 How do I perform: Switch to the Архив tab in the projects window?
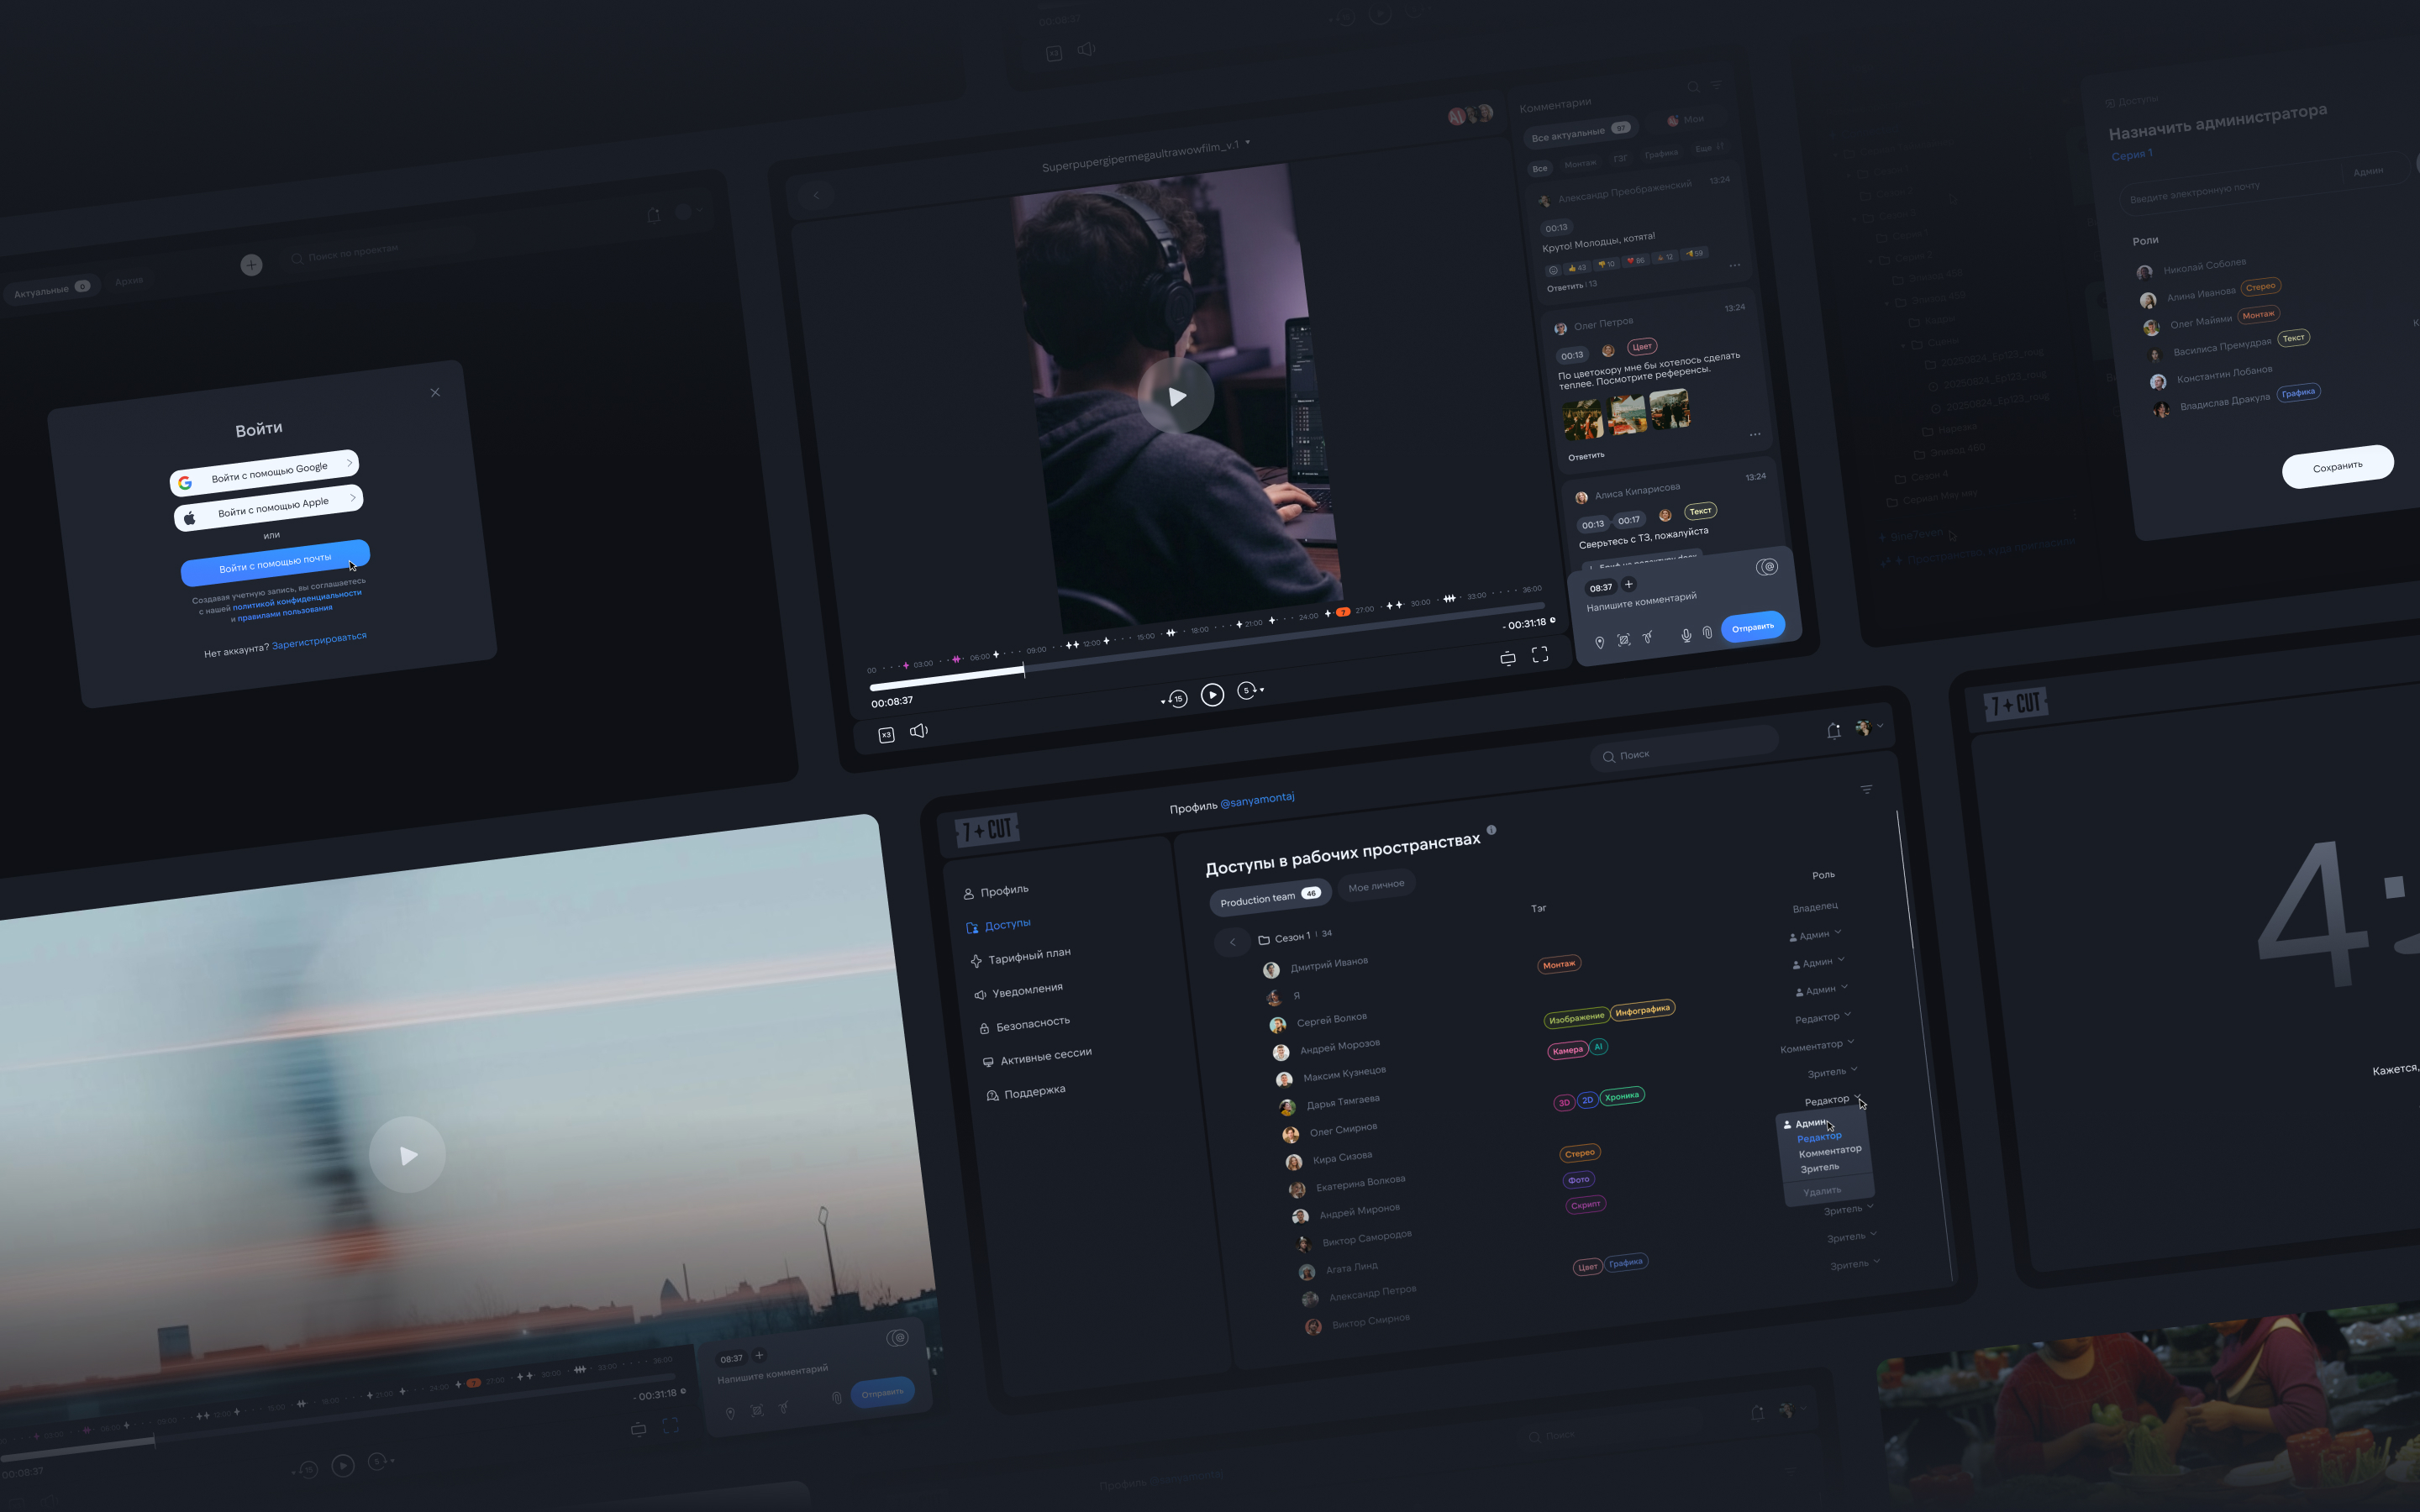pyautogui.click(x=129, y=281)
